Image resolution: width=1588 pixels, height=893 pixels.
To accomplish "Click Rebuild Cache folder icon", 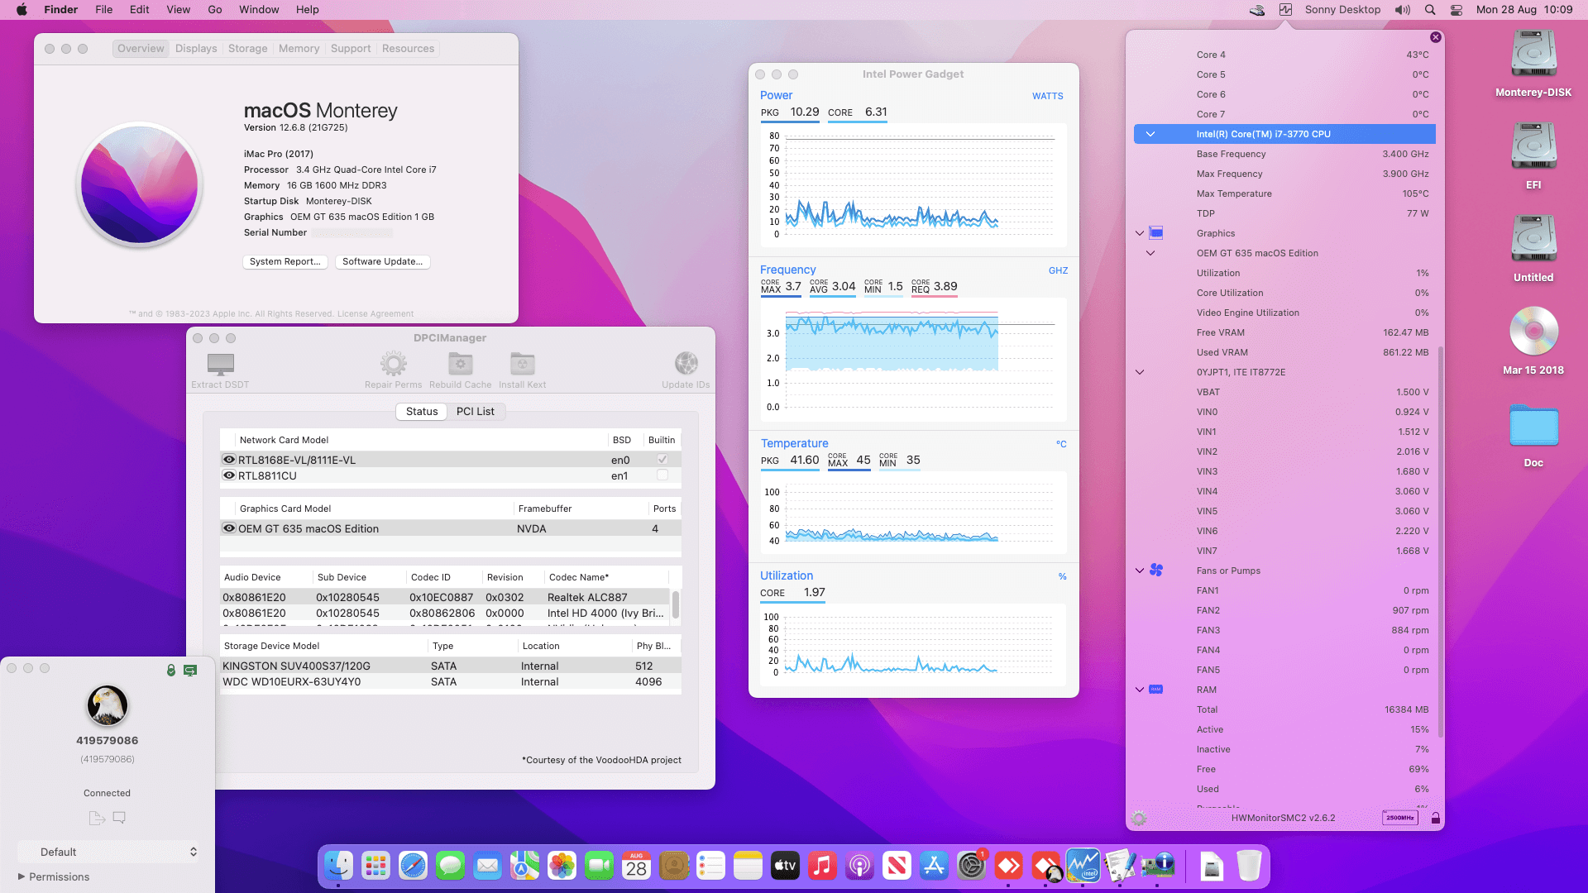I will point(461,363).
